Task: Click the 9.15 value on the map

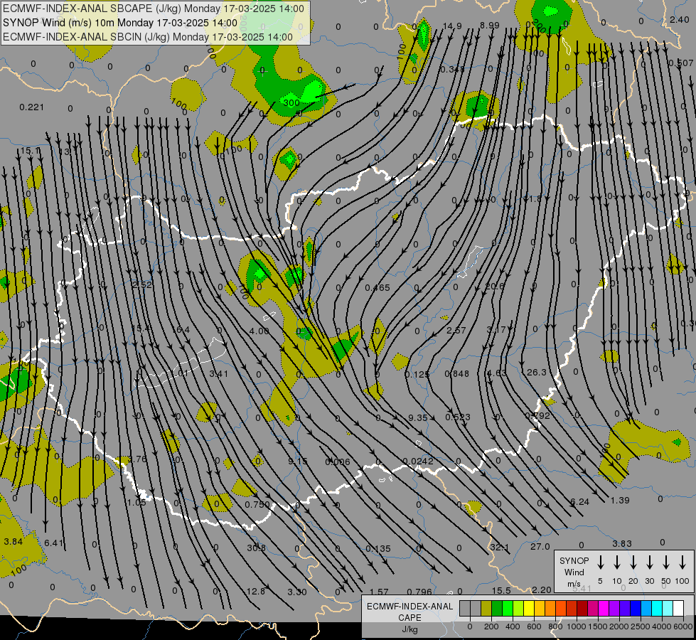Action: 298,462
